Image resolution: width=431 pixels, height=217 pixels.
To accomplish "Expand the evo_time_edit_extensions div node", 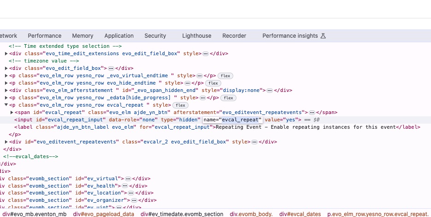I will [6, 53].
